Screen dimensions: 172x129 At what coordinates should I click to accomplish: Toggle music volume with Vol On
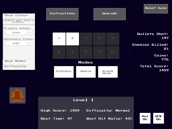click(145, 118)
